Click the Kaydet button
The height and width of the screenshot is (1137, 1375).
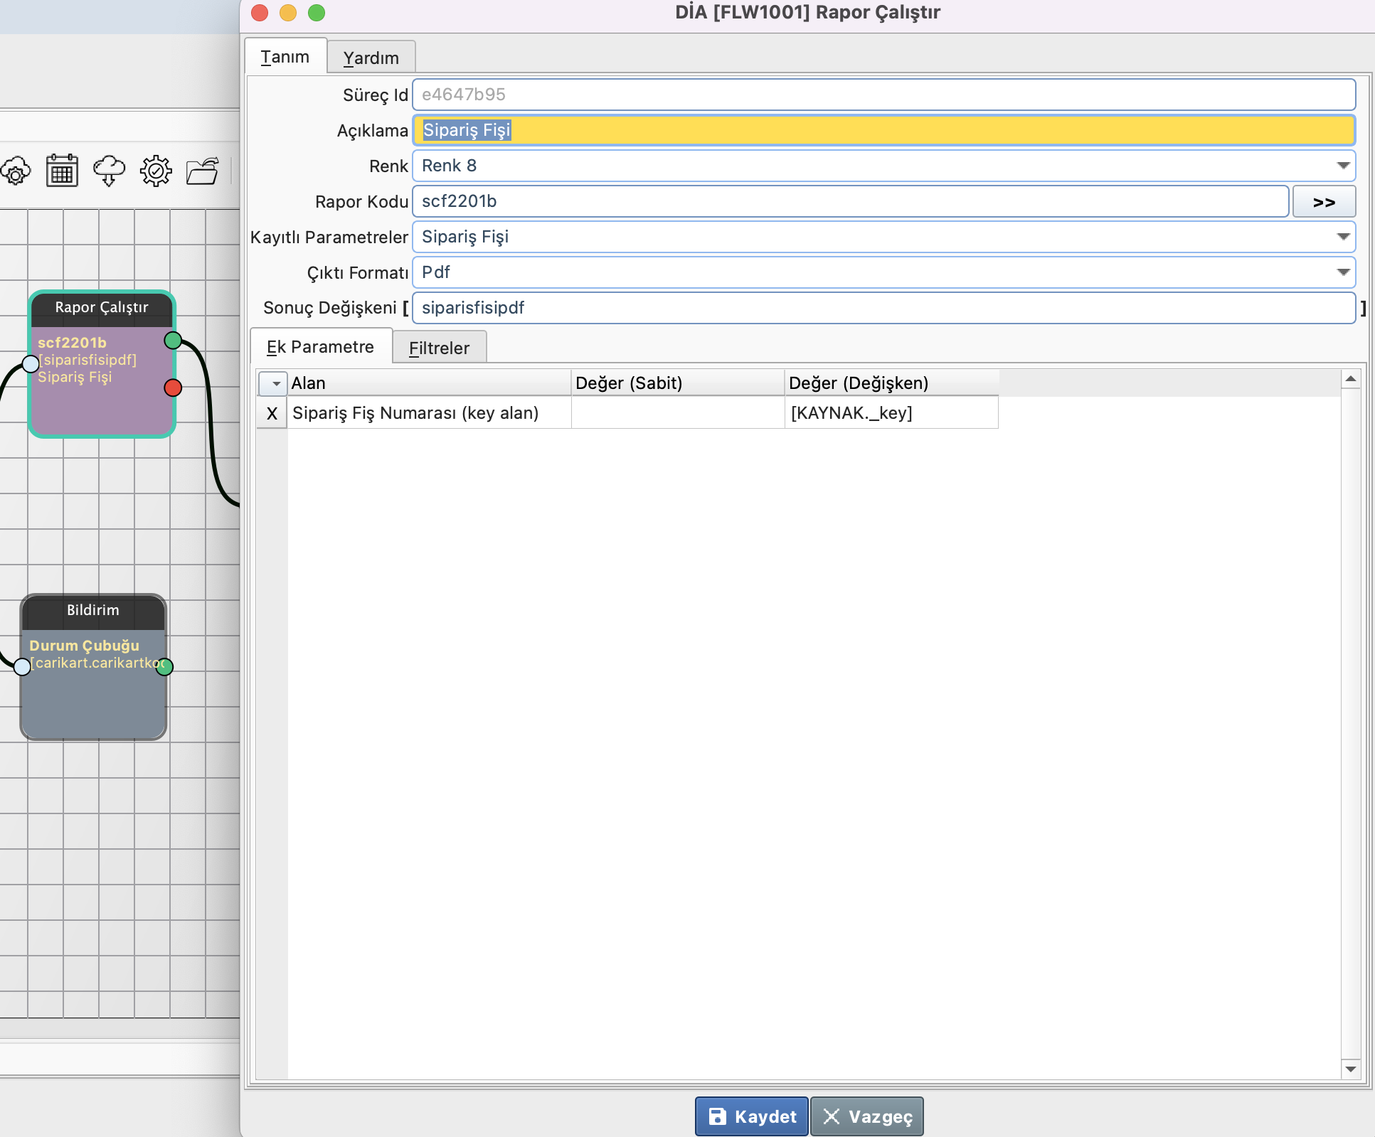[752, 1116]
